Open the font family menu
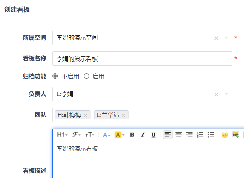 tap(76, 135)
